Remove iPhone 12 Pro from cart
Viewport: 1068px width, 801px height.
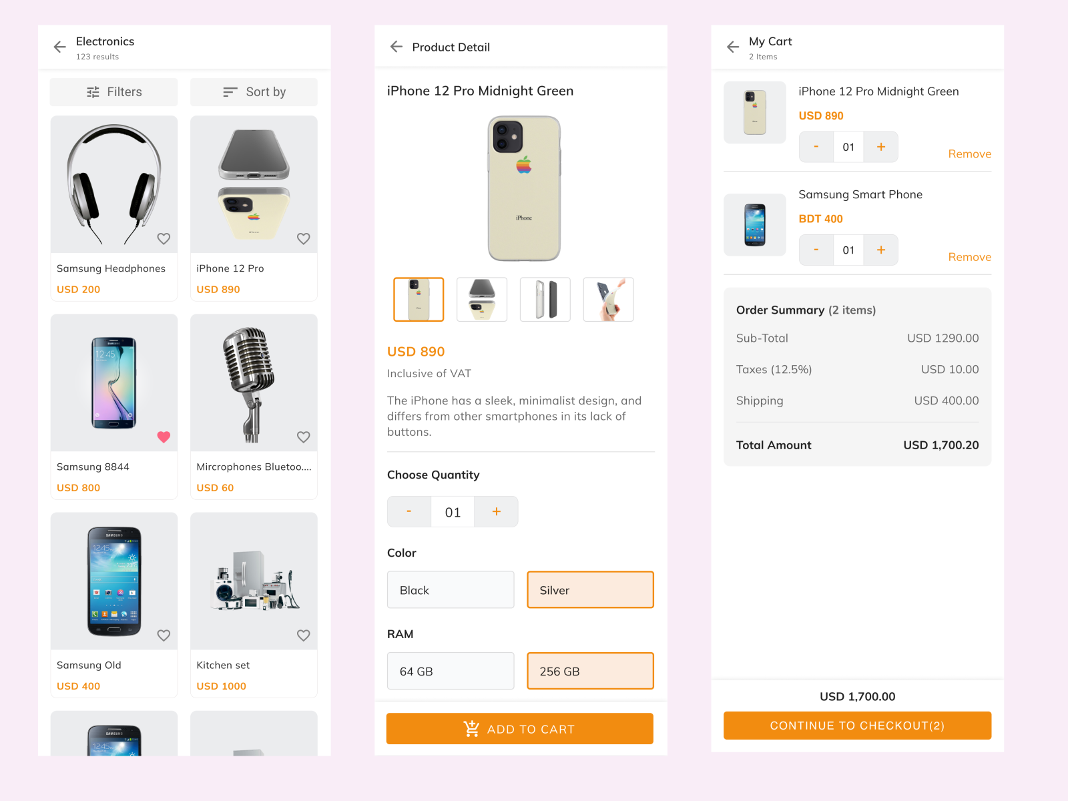969,154
